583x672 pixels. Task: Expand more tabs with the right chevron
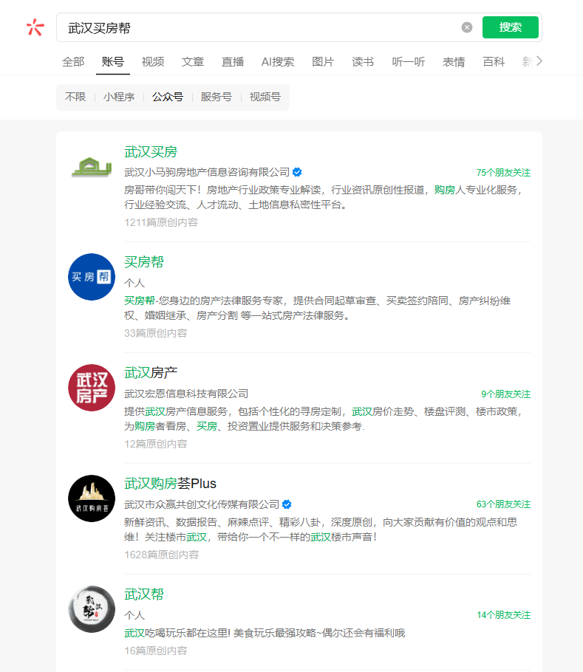pyautogui.click(x=539, y=61)
